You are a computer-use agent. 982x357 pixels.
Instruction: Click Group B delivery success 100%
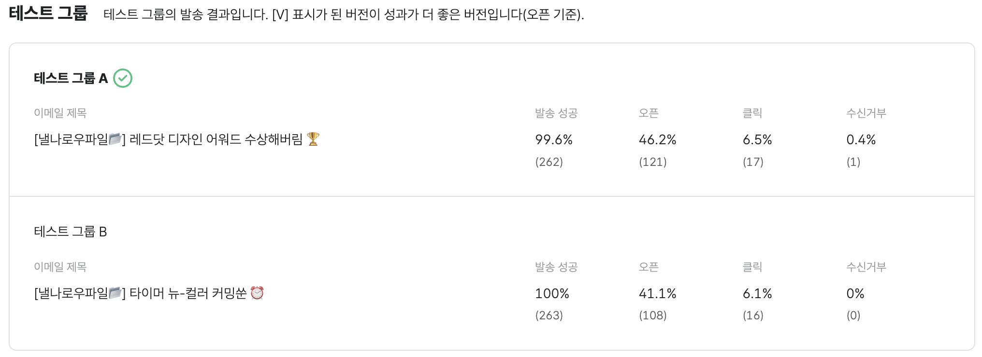click(x=552, y=293)
